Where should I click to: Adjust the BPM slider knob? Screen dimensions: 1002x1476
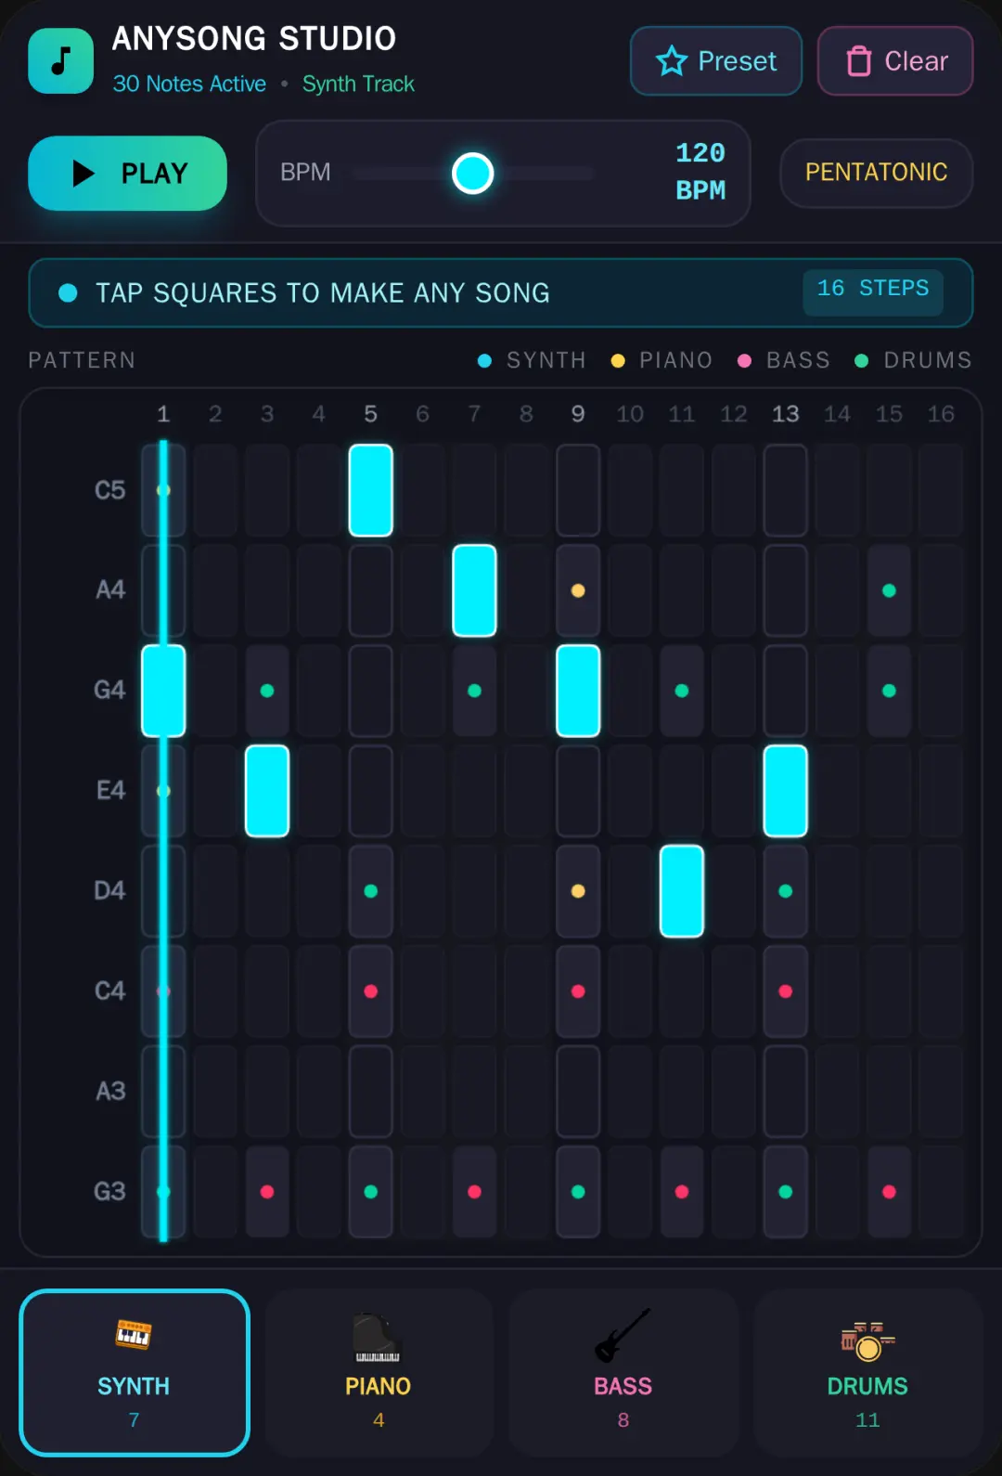pos(472,174)
